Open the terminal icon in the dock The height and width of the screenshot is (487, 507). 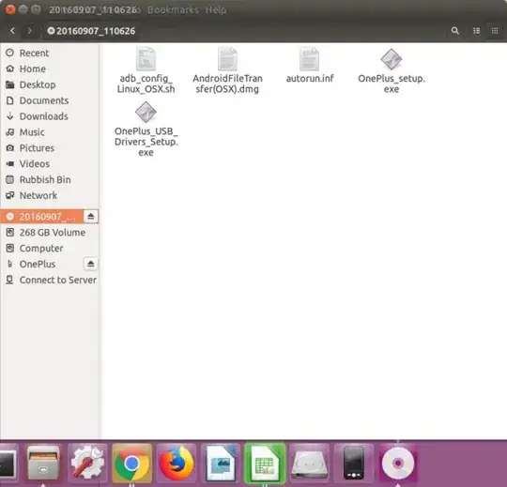click(8, 463)
